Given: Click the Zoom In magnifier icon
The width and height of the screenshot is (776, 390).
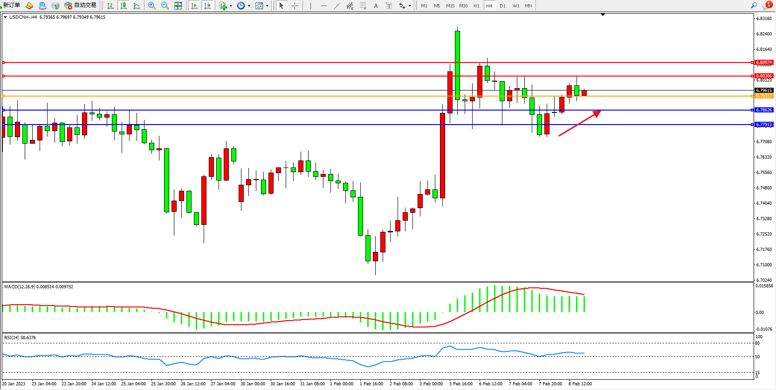Looking at the screenshot, I should click(x=152, y=6).
